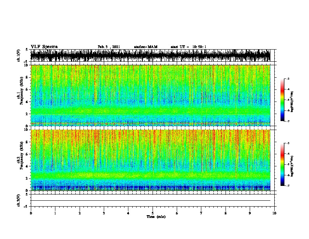309x239 pixels.
Task: Select the "start UT = 10:50:1" text
Action: (188, 47)
